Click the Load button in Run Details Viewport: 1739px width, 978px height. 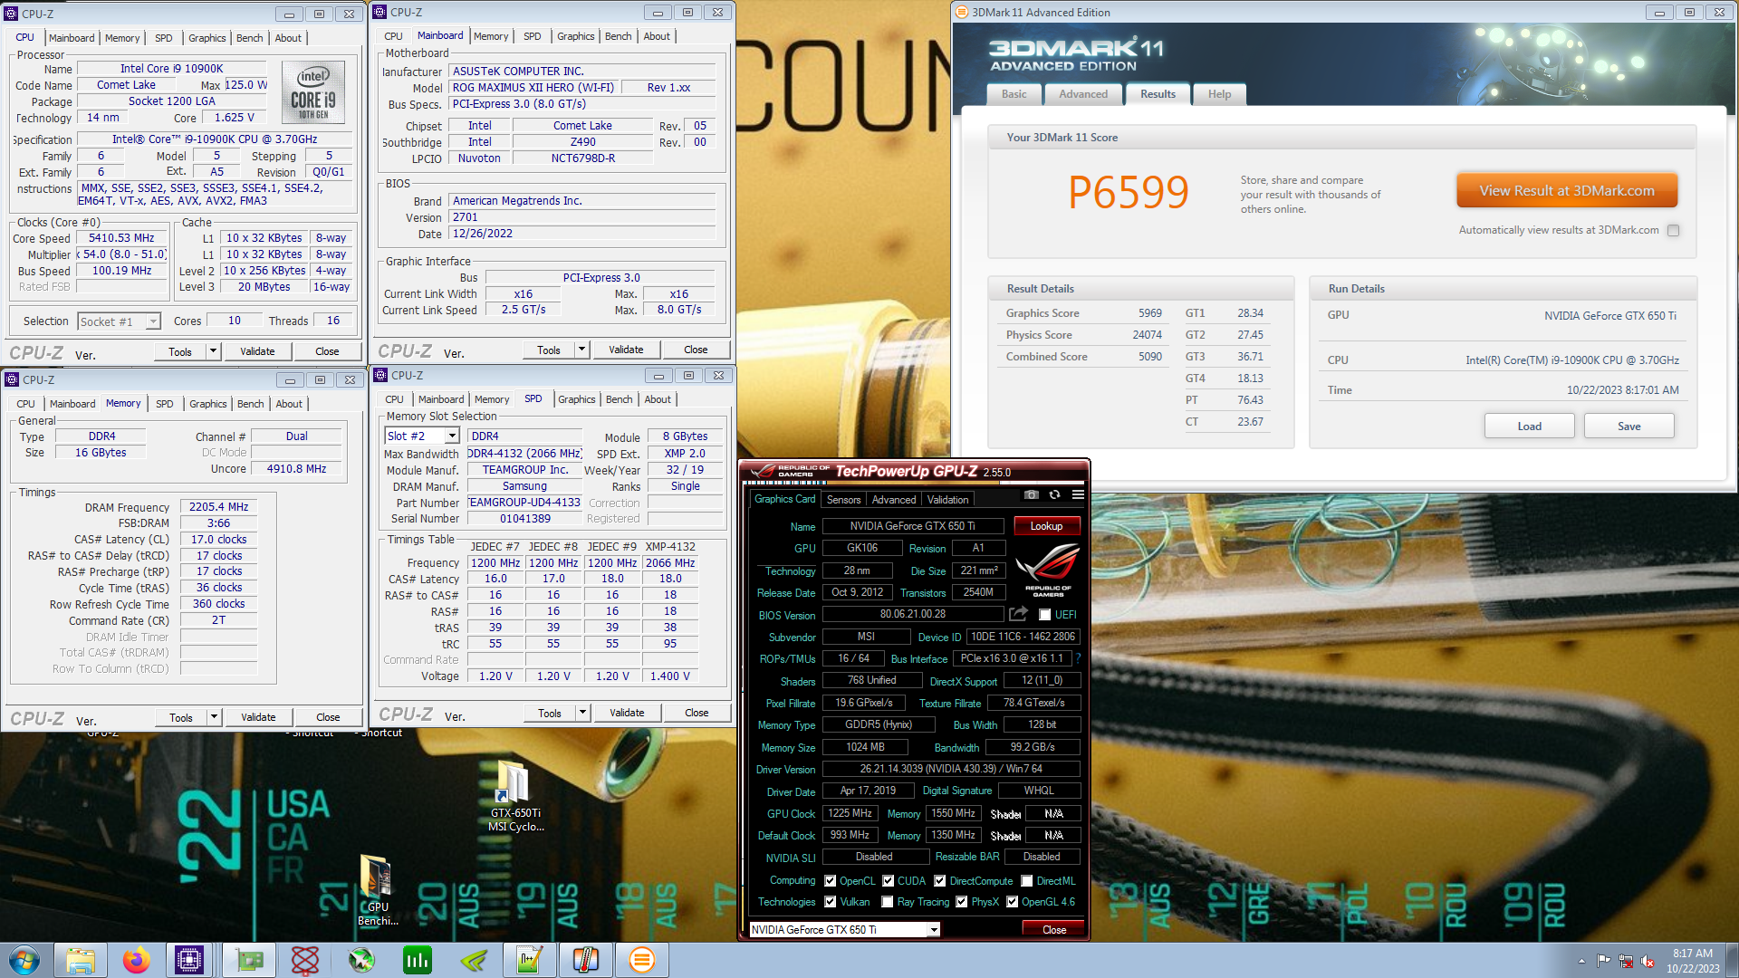coord(1529,427)
